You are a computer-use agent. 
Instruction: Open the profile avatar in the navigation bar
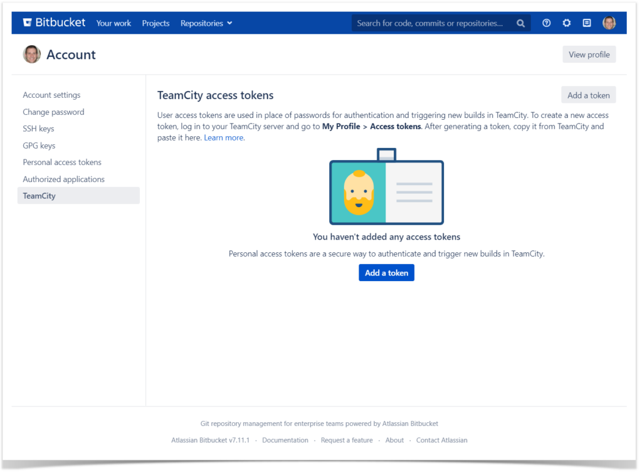609,23
